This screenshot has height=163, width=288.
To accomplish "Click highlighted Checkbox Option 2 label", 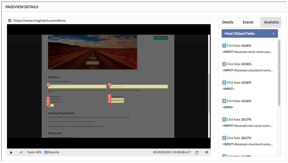I will pyautogui.click(x=117, y=99).
